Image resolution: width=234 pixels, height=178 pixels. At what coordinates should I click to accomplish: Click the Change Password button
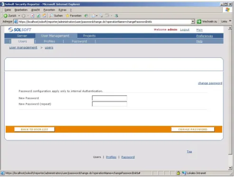point(193,129)
